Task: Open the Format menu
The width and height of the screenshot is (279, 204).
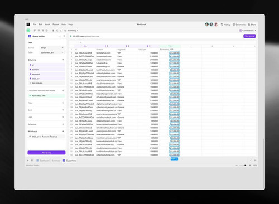Action: pyautogui.click(x=56, y=25)
